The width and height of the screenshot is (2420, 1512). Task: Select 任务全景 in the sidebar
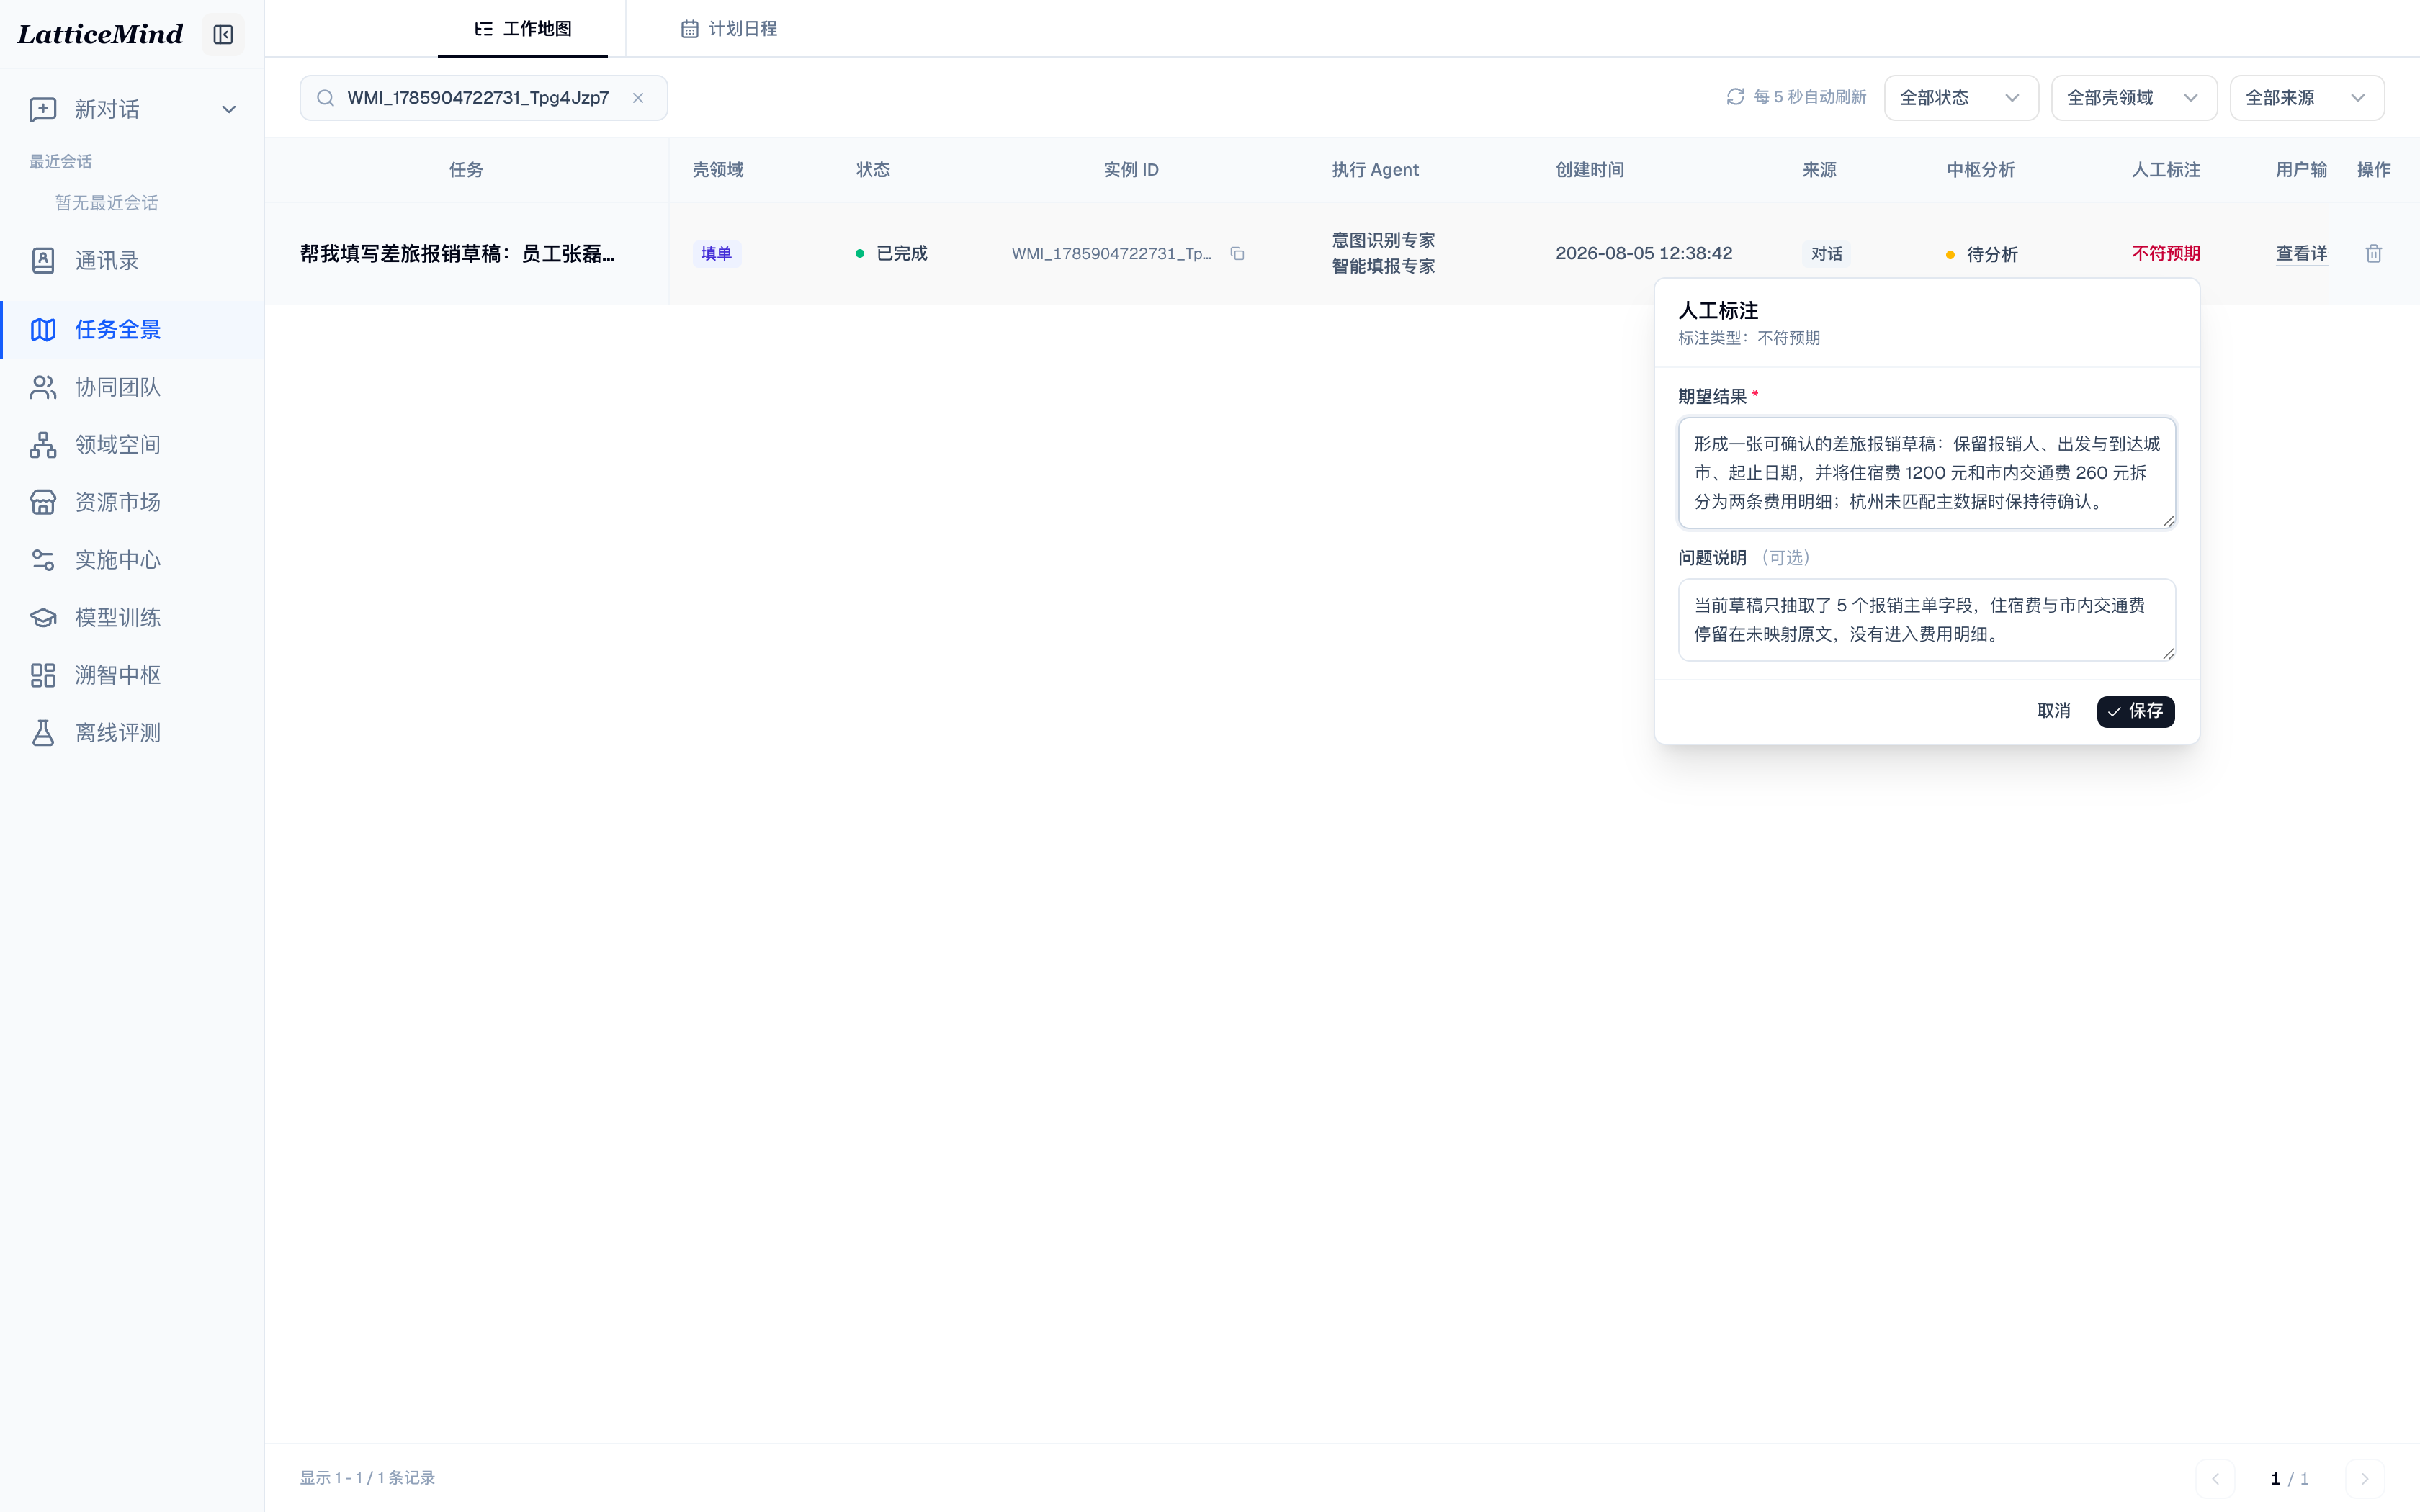tap(131, 329)
